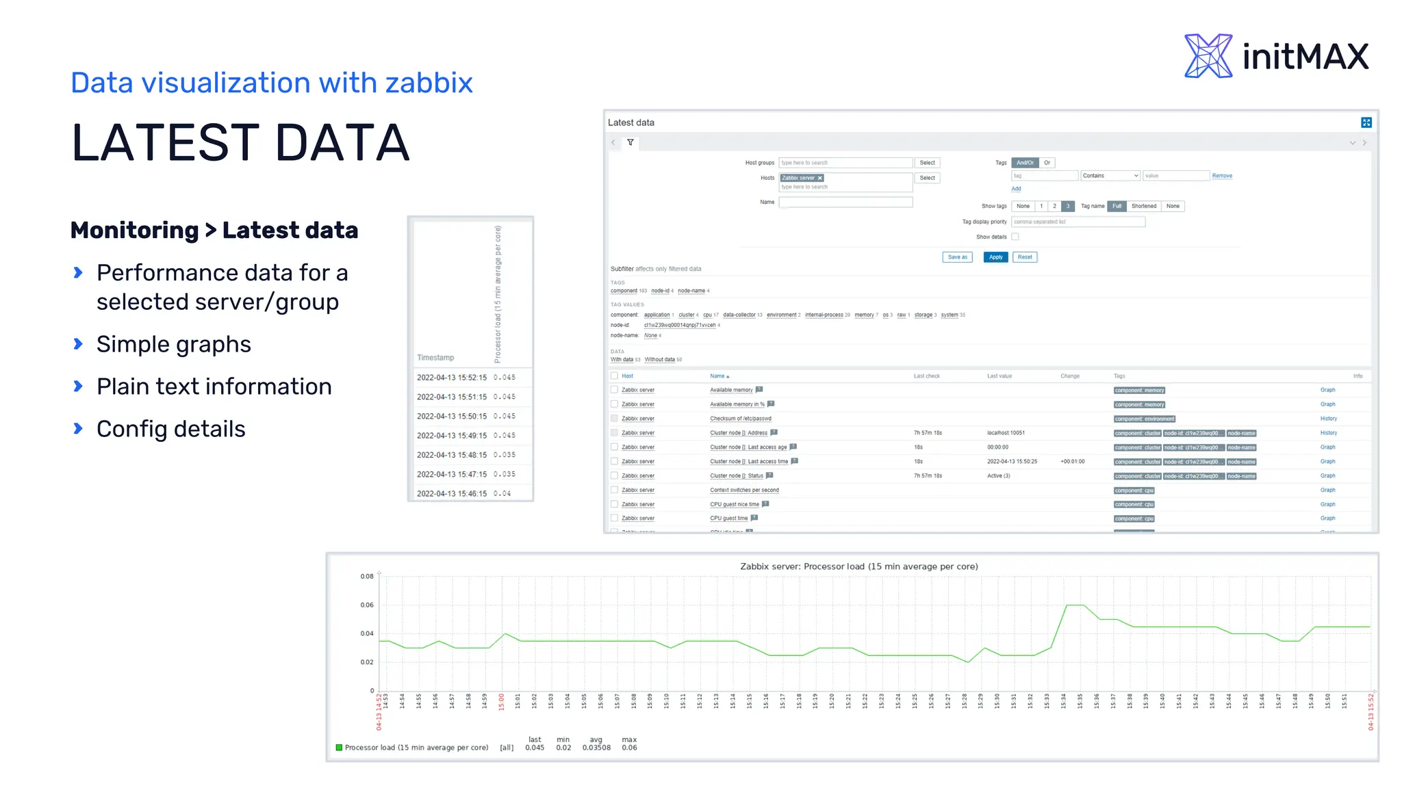Select Or tag evaluation
The height and width of the screenshot is (788, 1402).
coord(1047,163)
